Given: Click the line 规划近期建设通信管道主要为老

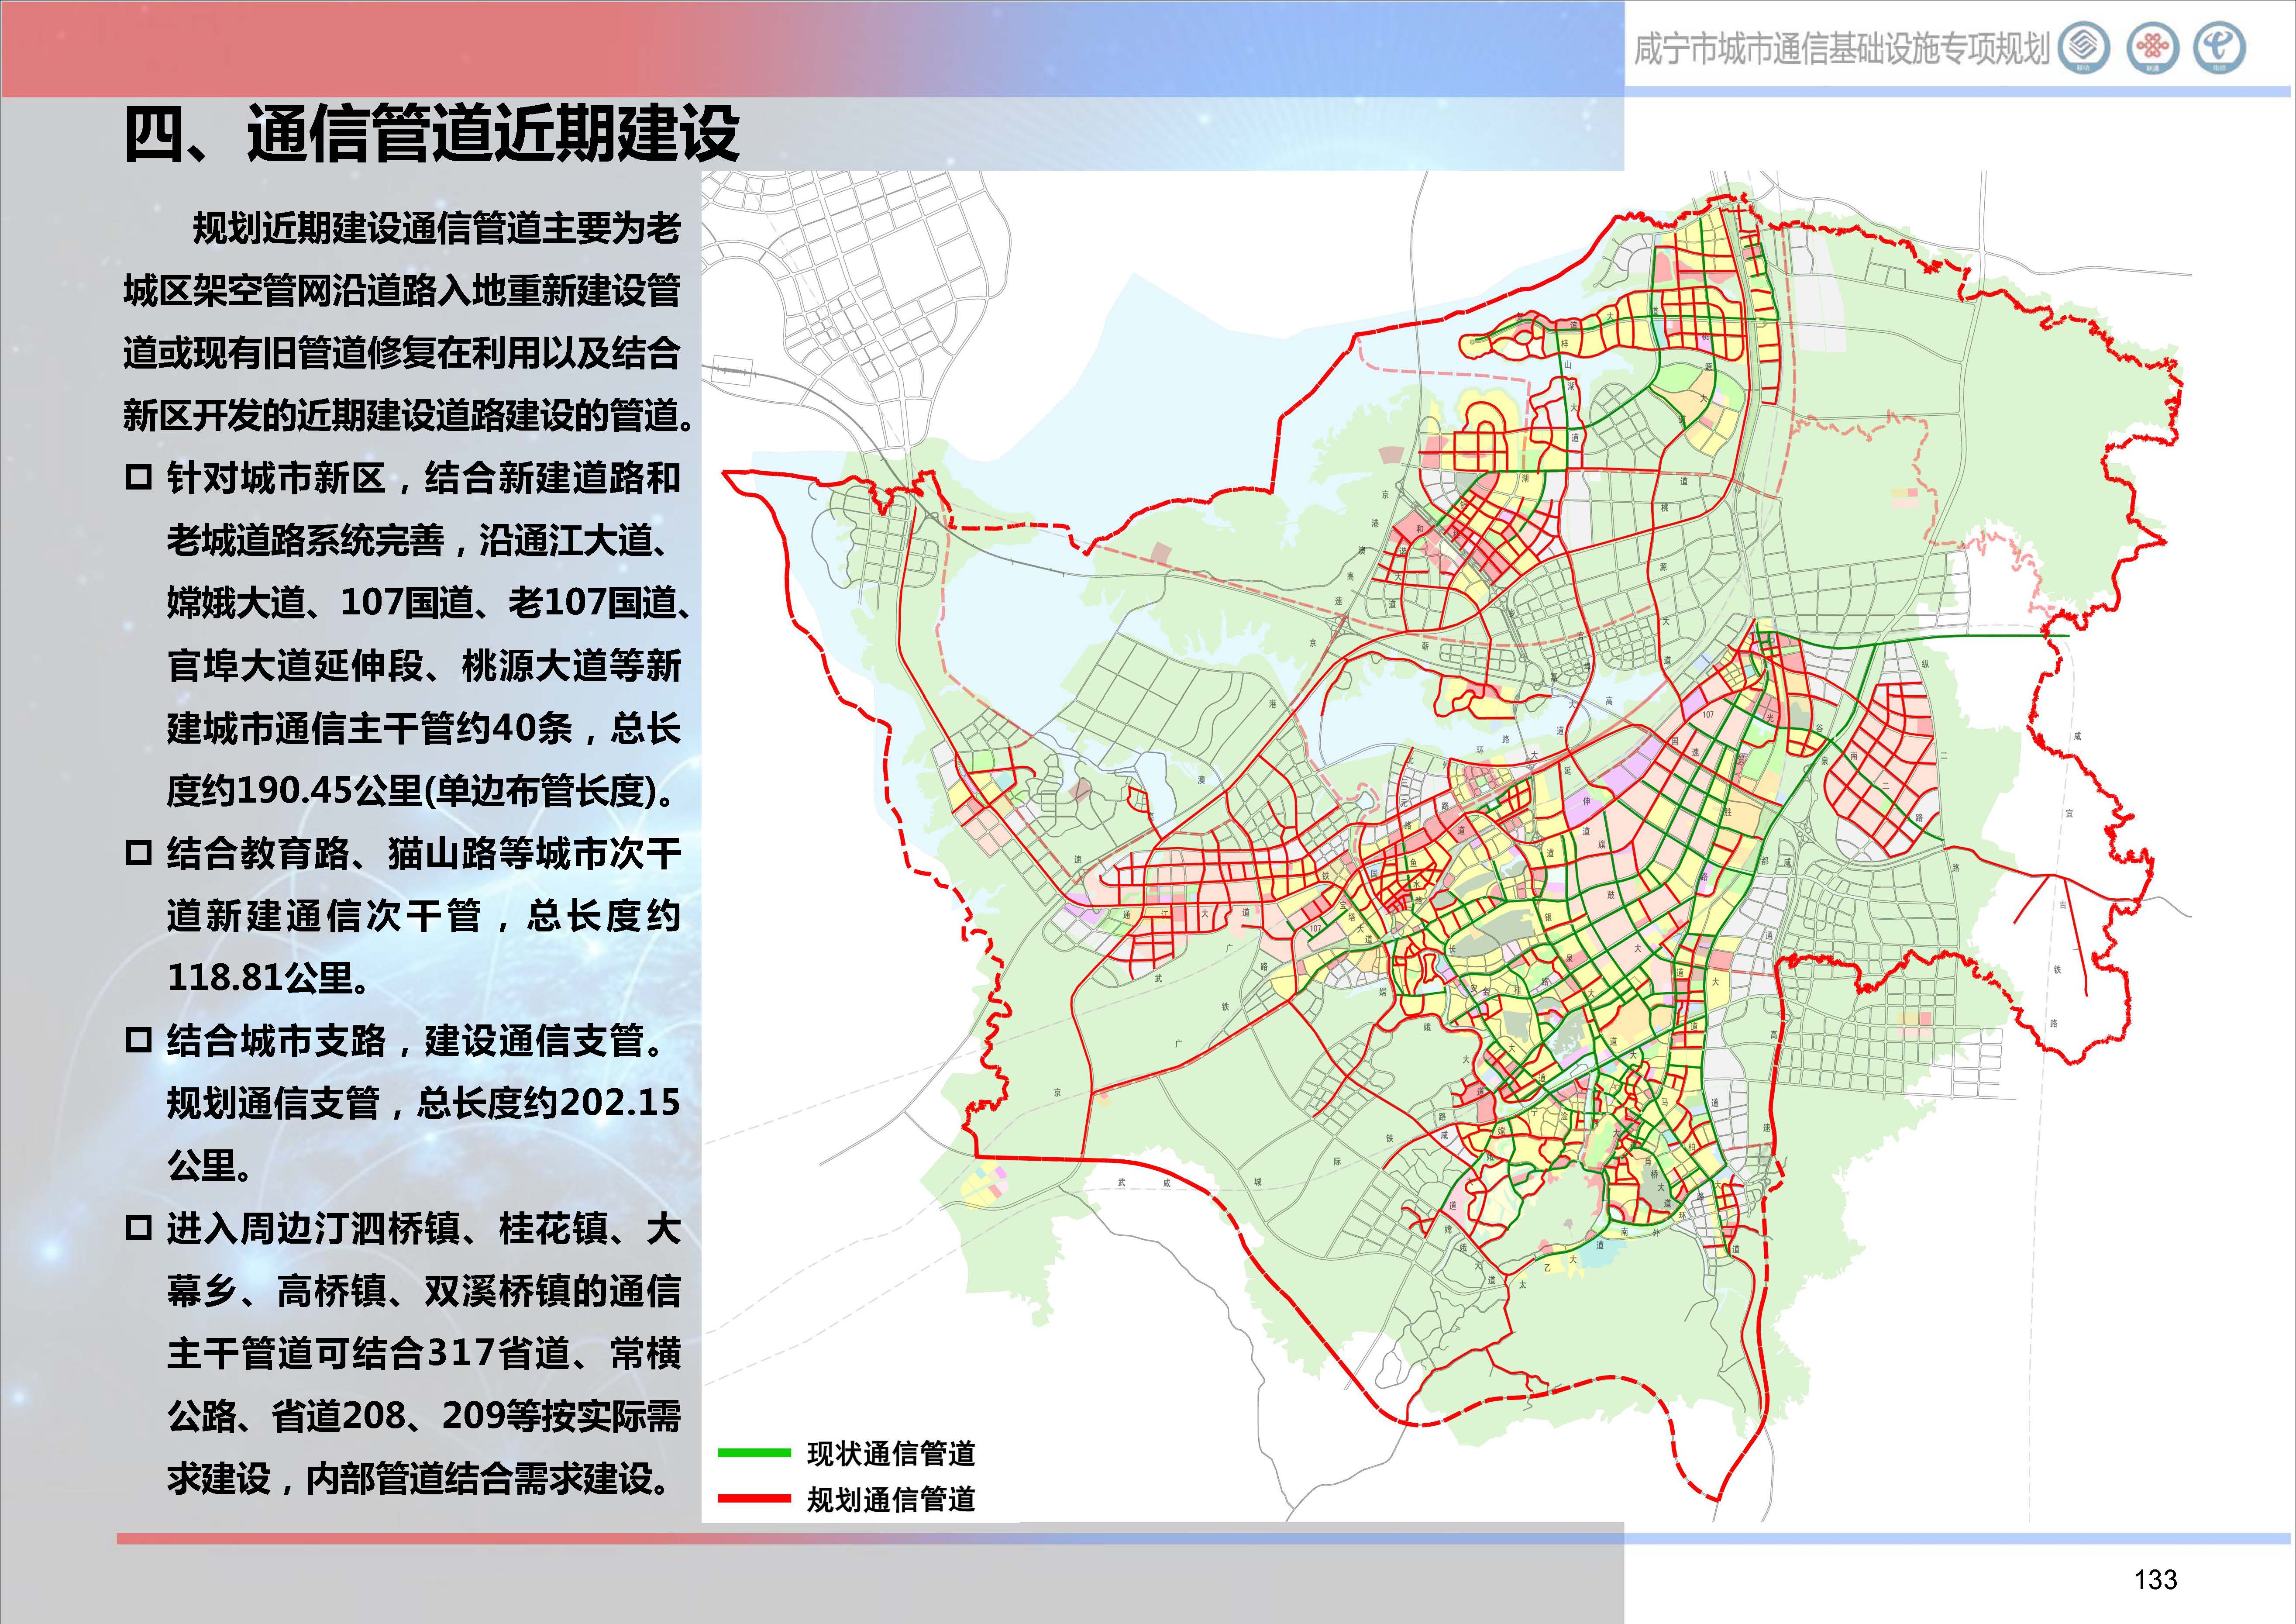Looking at the screenshot, I should pos(436,228).
